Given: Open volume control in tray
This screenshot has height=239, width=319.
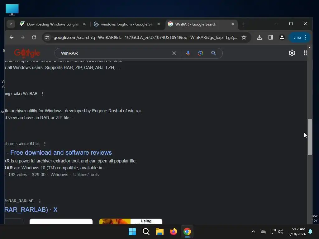Looking at the screenshot, I should click(x=281, y=232).
